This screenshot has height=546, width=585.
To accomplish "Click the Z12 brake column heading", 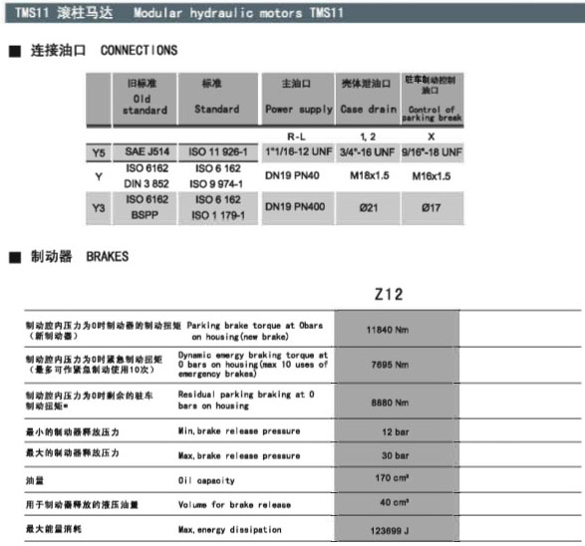I will (389, 295).
